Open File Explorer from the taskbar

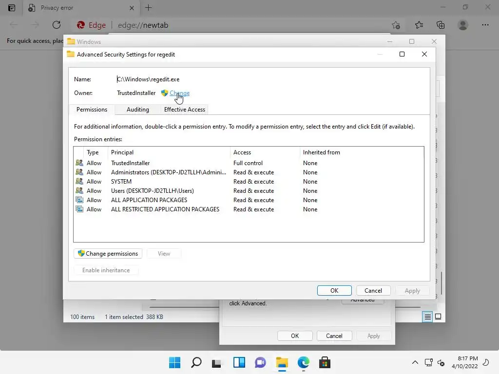(x=282, y=362)
